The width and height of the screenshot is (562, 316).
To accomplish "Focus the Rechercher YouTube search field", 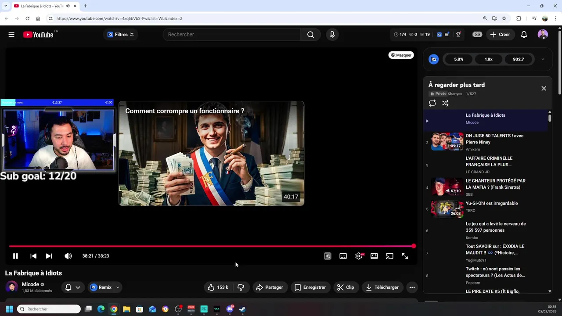I will point(231,35).
